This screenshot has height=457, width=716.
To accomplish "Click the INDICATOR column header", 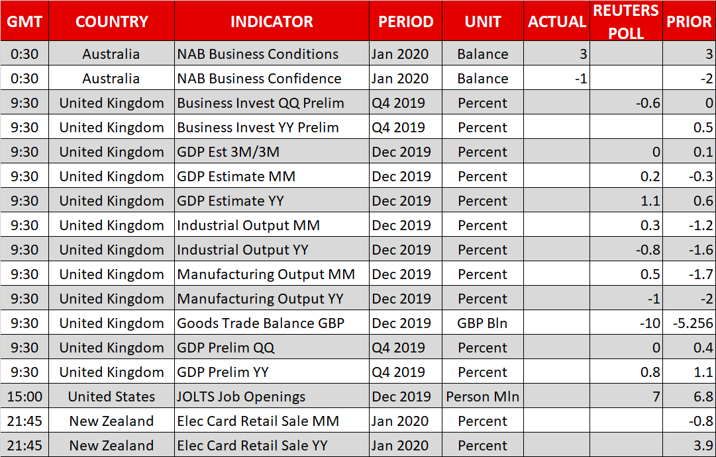I will (272, 21).
